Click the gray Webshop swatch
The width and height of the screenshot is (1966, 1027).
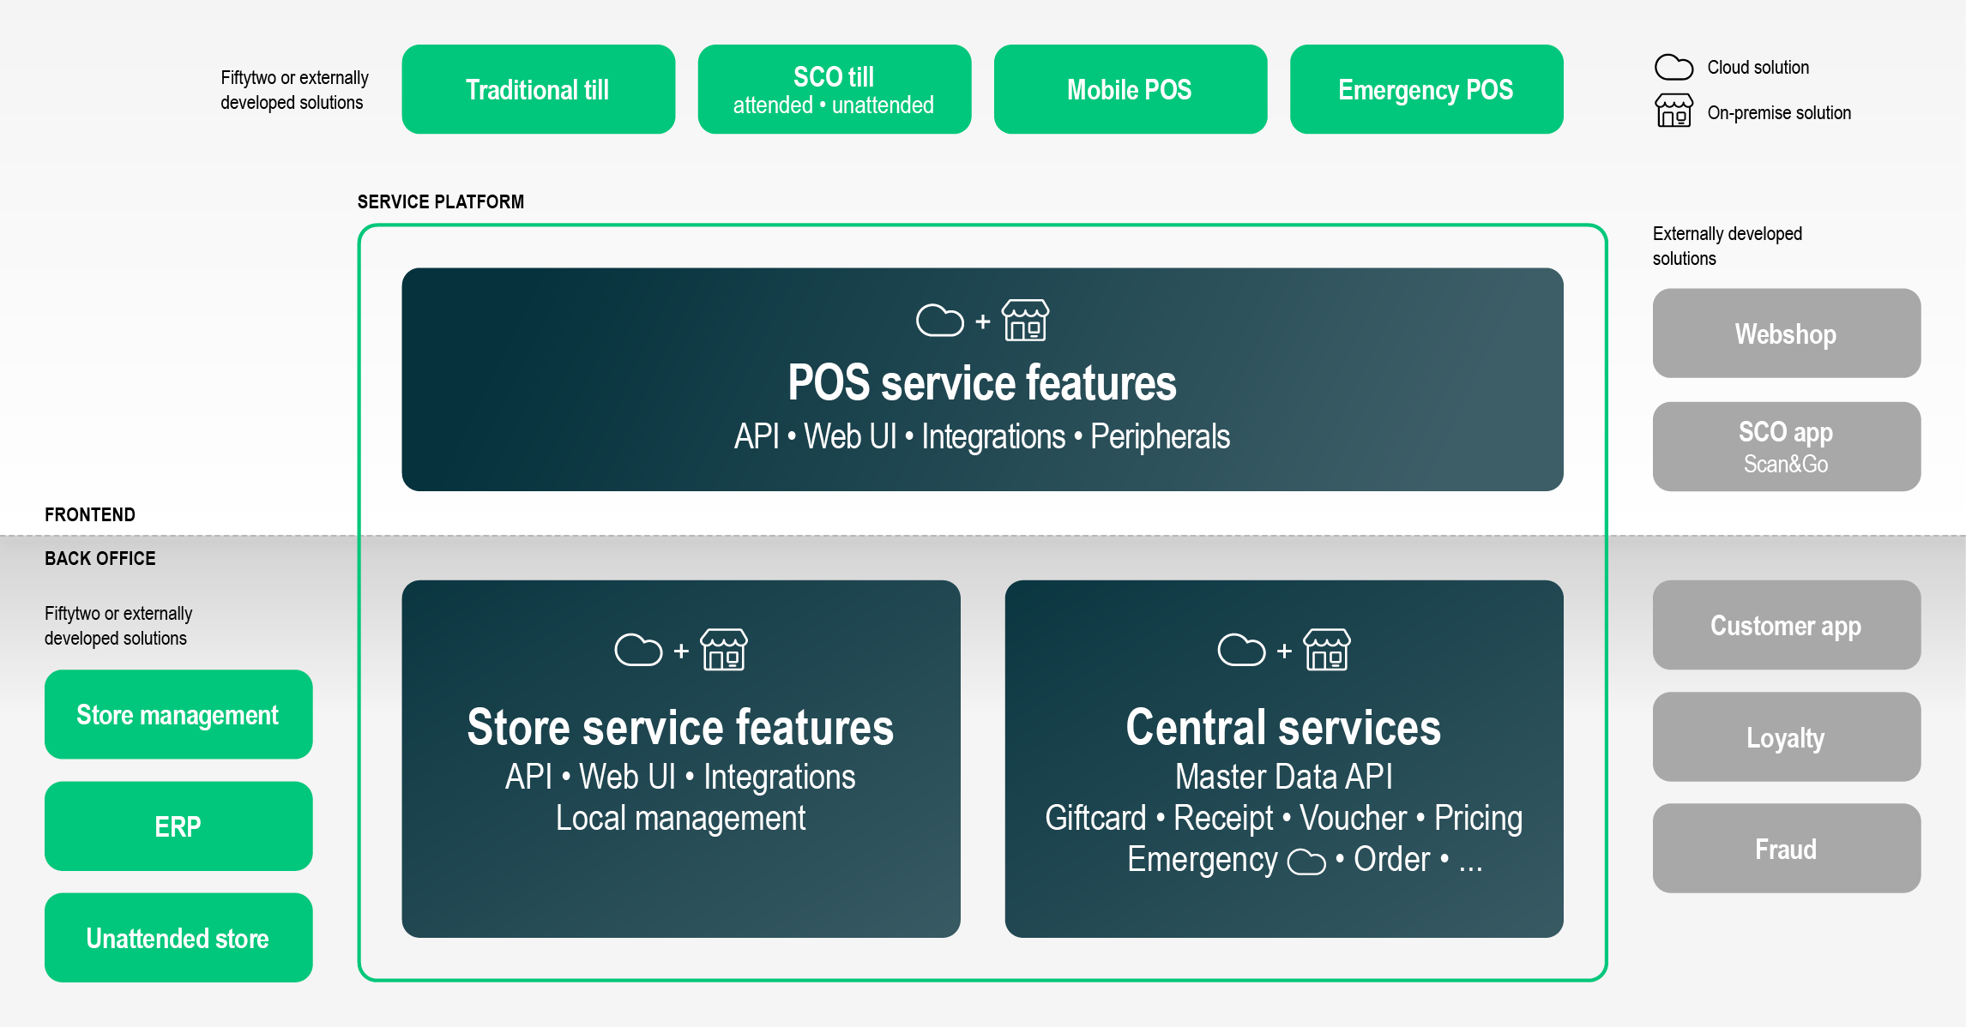[1786, 334]
